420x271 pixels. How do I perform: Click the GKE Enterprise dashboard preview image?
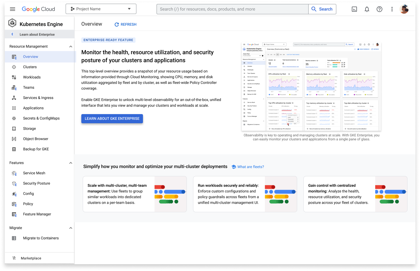coord(311,86)
